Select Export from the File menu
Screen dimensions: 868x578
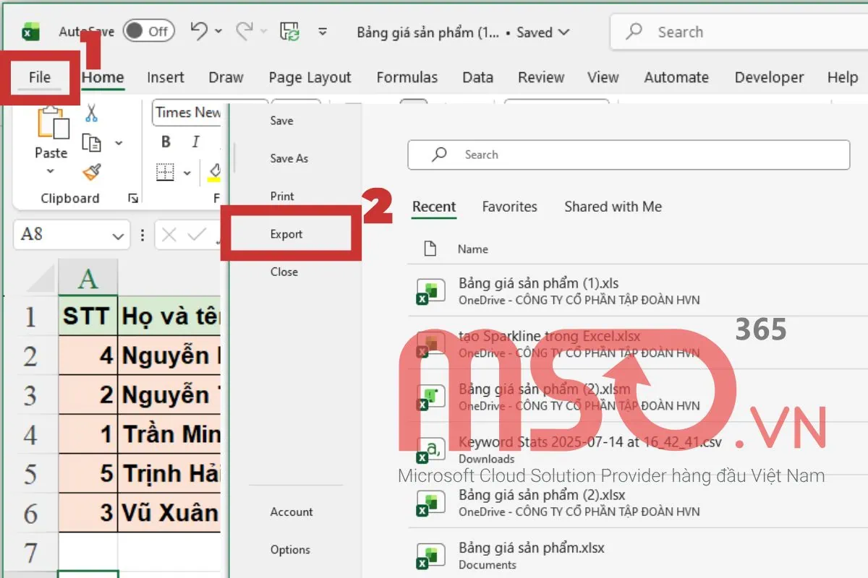(286, 233)
